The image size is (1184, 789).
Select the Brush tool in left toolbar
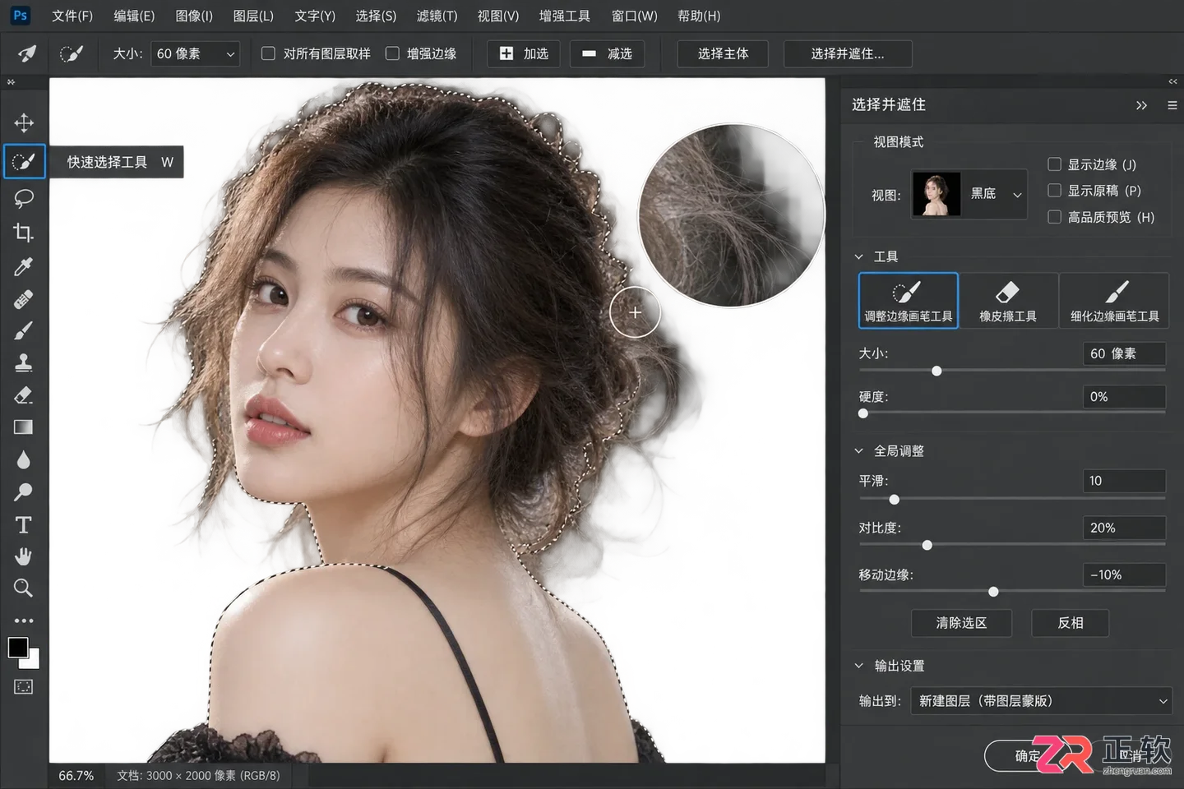click(24, 330)
